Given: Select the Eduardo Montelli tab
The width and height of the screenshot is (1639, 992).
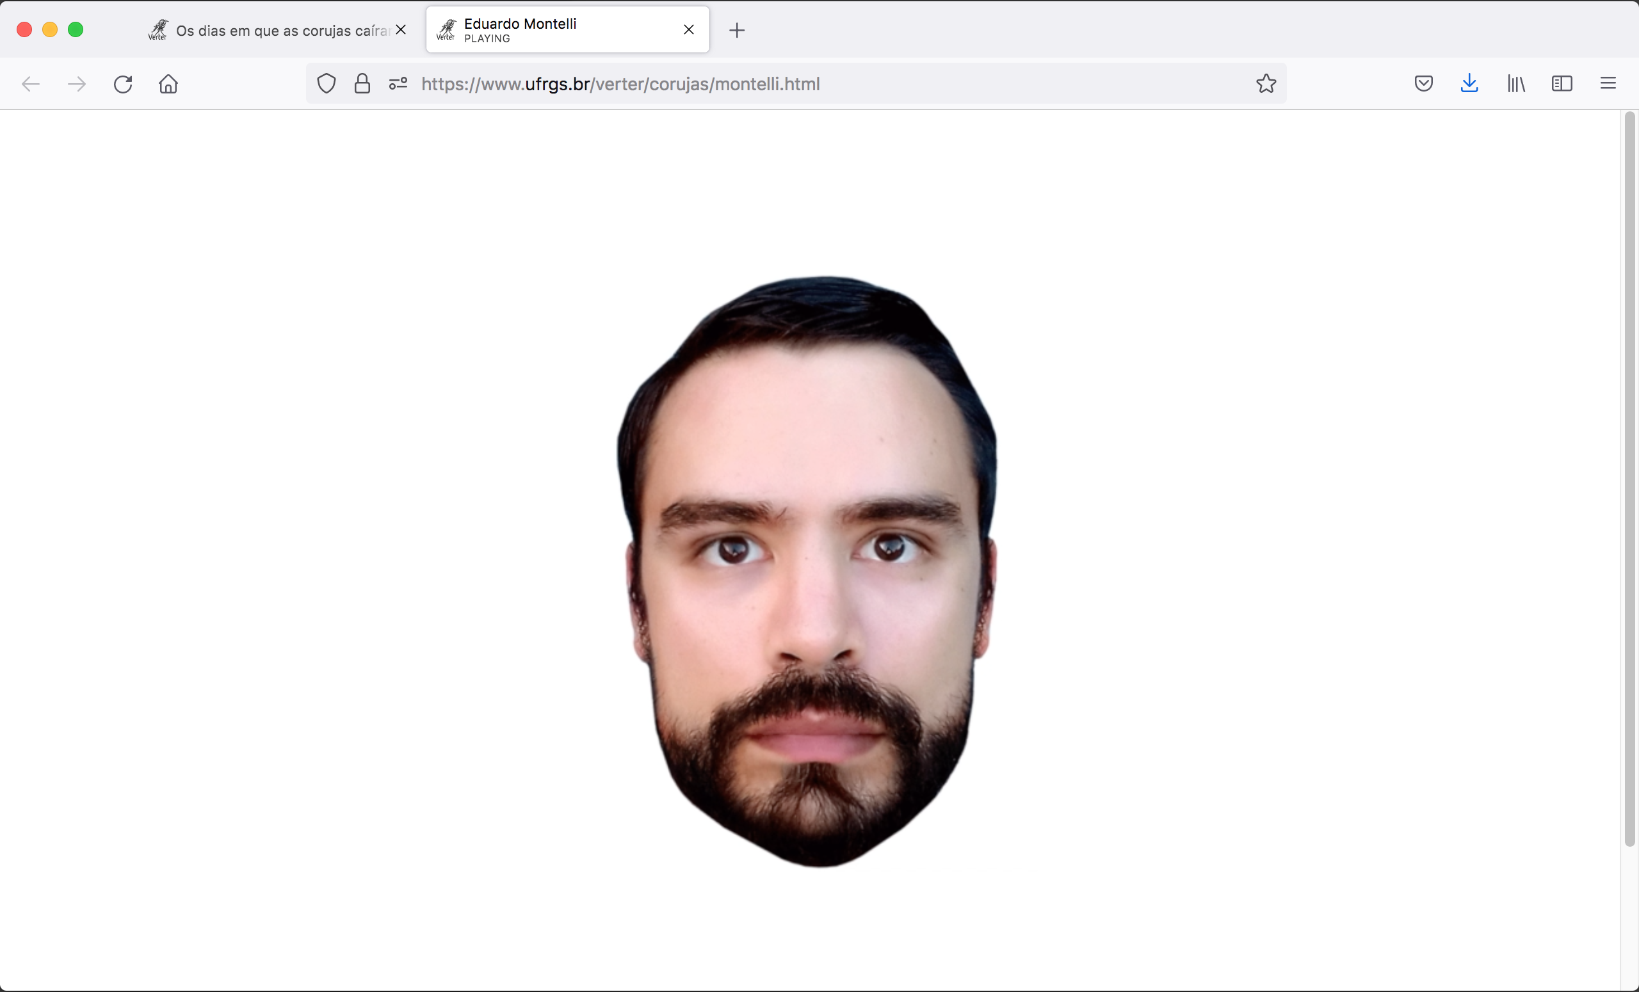Looking at the screenshot, I should (x=567, y=30).
